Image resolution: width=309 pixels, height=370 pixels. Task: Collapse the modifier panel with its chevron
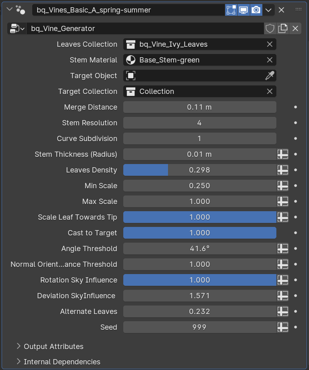9,9
